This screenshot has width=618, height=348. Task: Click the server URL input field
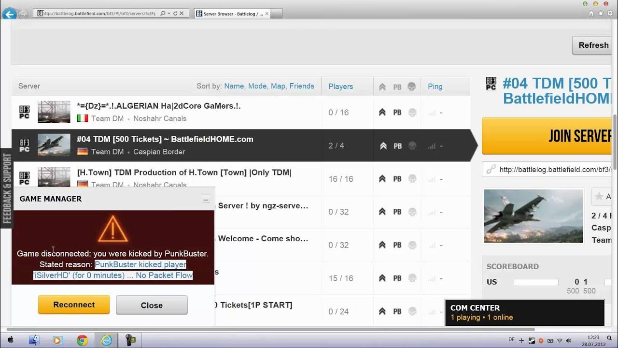pos(547,170)
